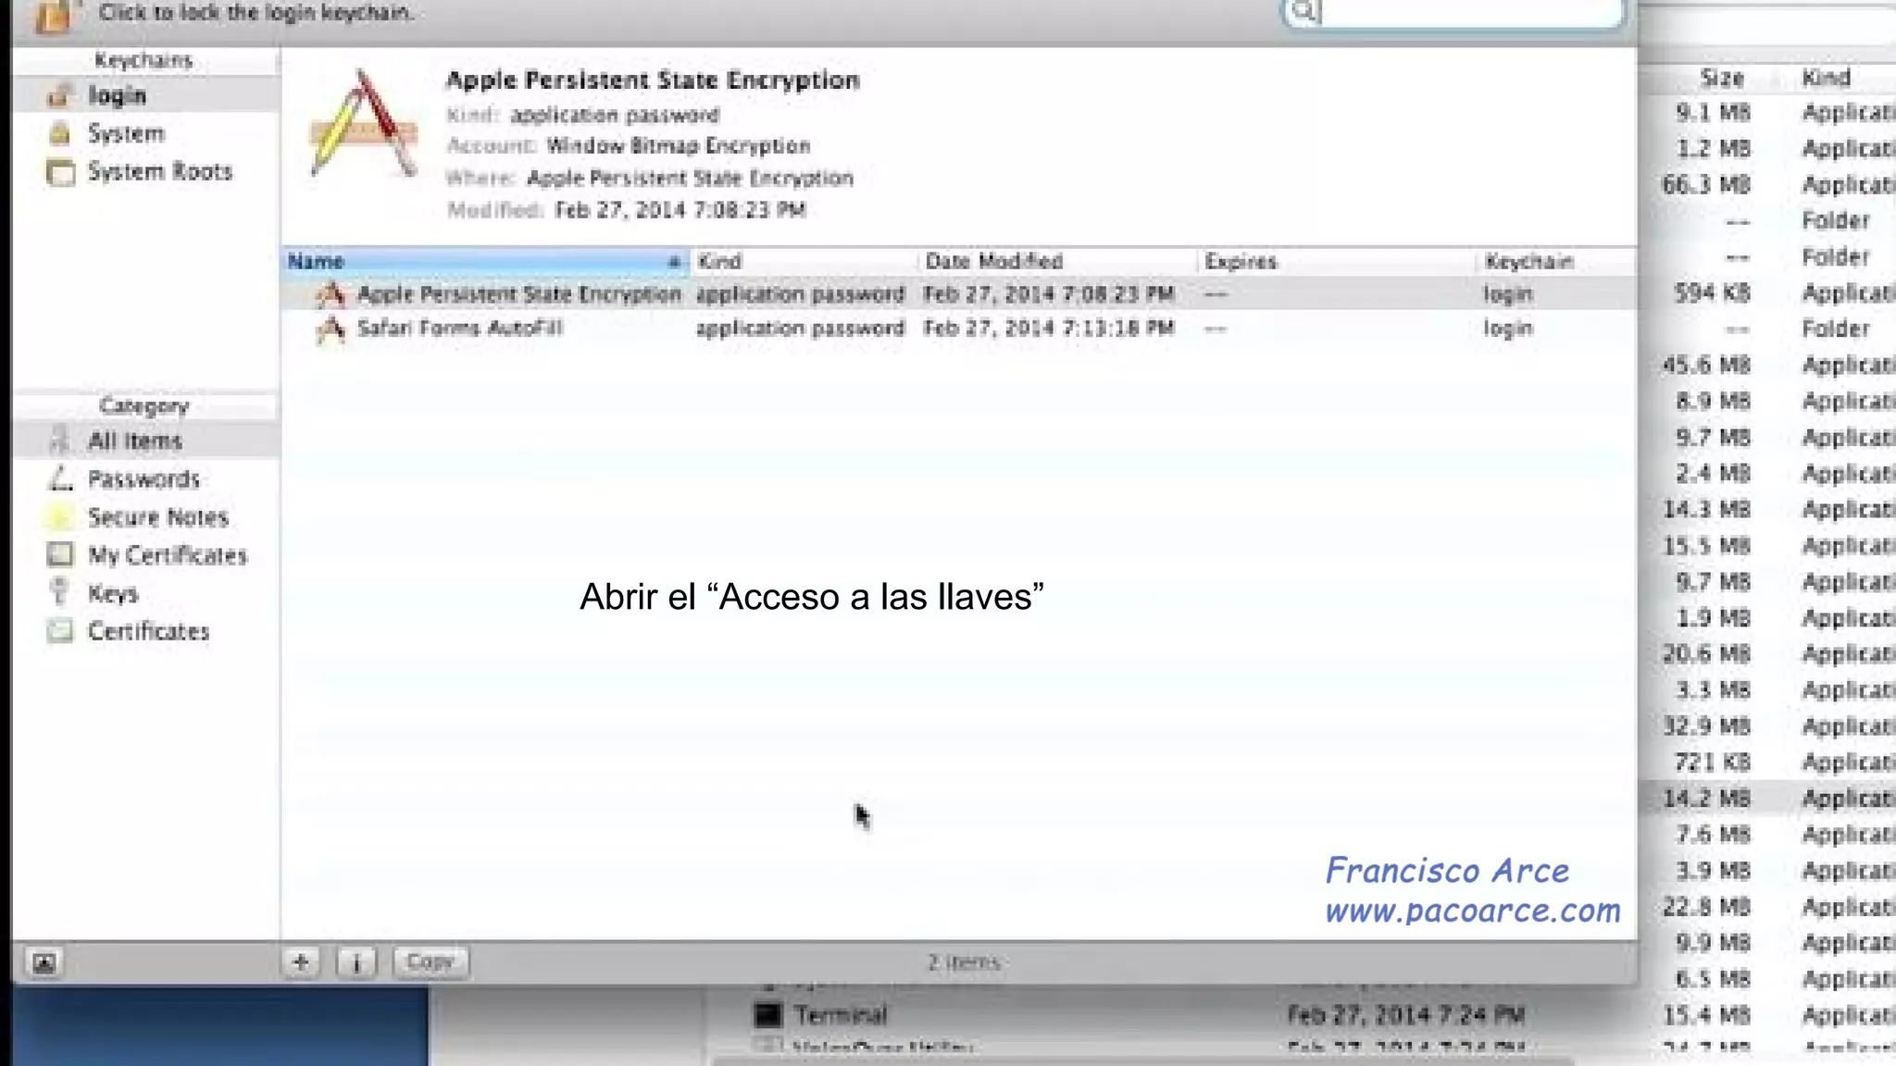Open the Passwords category
This screenshot has width=1896, height=1066.
[146, 478]
